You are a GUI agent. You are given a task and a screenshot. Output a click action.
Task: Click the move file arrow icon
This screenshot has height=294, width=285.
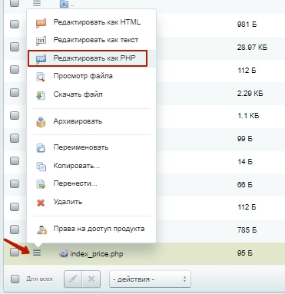pyautogui.click(x=41, y=184)
